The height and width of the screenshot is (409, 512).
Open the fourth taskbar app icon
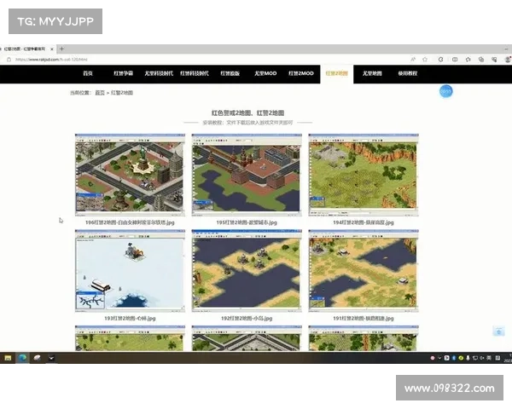tap(51, 358)
